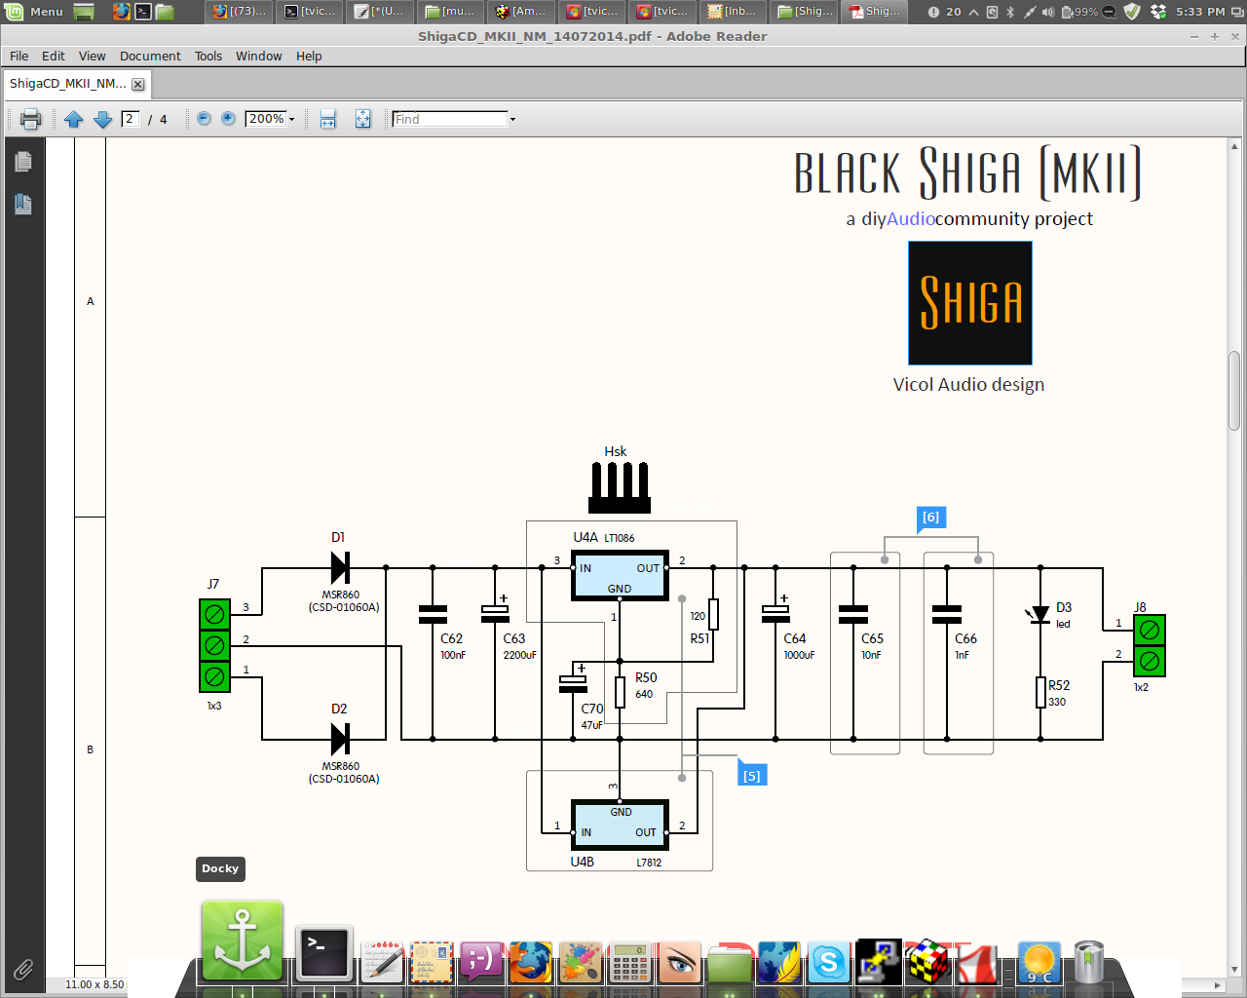This screenshot has height=998, width=1247.
Task: Click the clock showing 5:33 PM
Action: 1200,12
